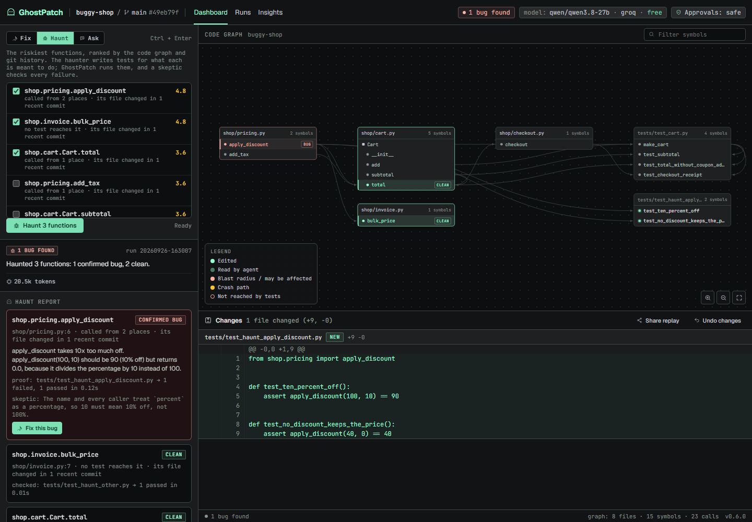Open the Dashboard tab
Image resolution: width=752 pixels, height=522 pixels.
pos(210,13)
